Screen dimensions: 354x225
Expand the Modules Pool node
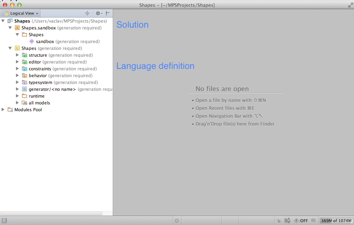point(3,110)
